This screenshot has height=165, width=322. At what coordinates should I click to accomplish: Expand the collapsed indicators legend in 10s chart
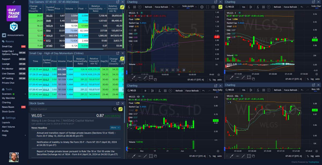pyautogui.click(x=229, y=102)
